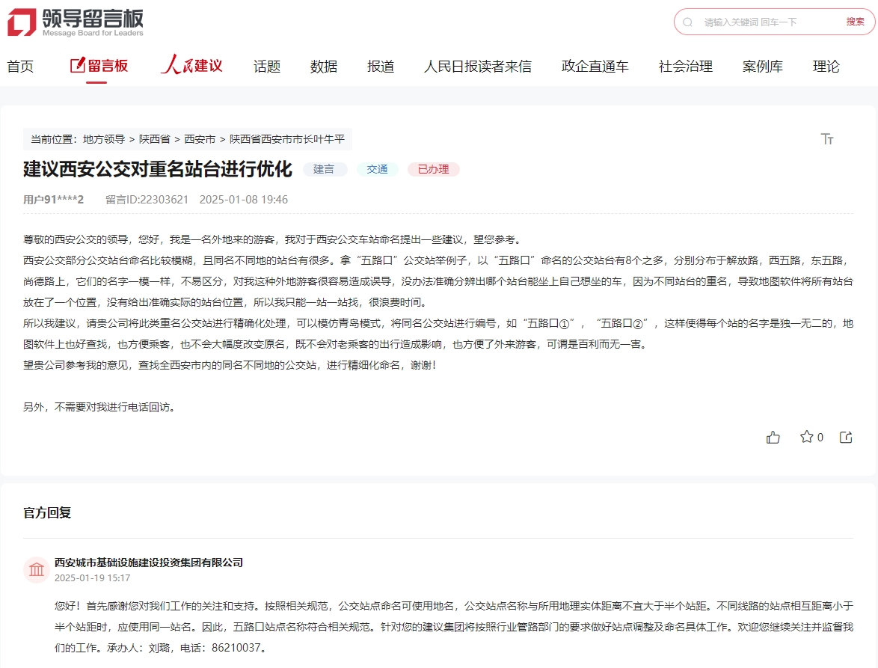
Task: Click the 已办理 status tag
Action: click(x=434, y=169)
